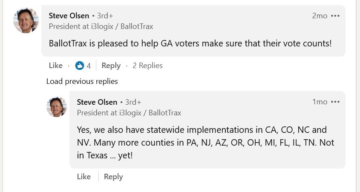Click the "BallotTrax is pleased to help" comment text
Viewport: 360px width, 192px height.
[190, 43]
